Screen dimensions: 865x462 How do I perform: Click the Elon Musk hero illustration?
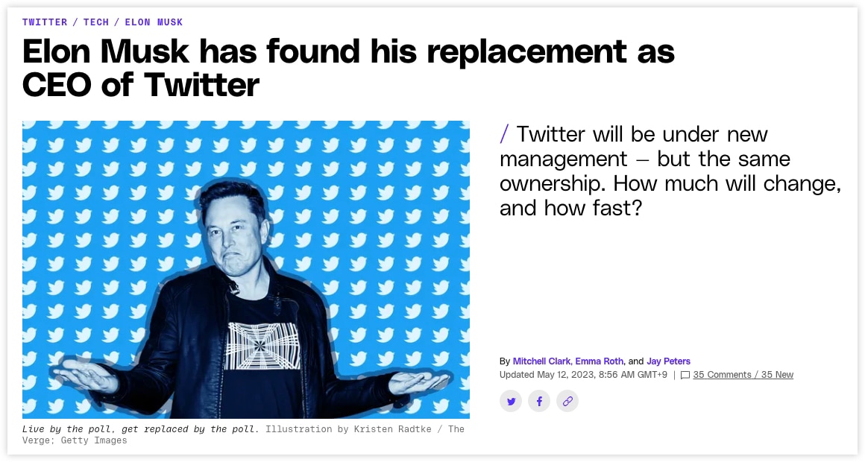click(246, 269)
